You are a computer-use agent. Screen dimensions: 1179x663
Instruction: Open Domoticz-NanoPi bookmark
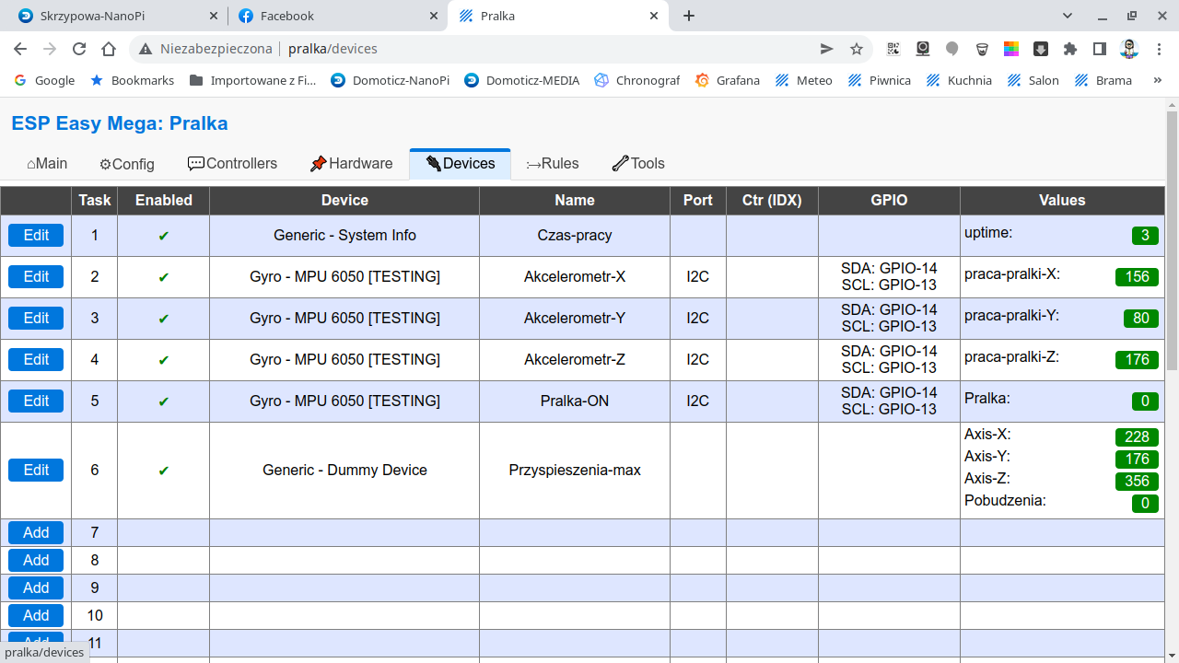(390, 80)
